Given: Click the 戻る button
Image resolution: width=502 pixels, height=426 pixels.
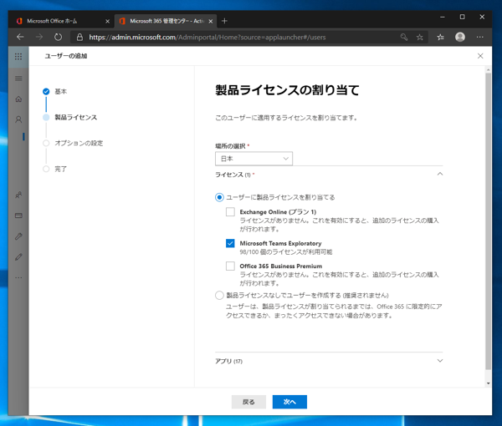Looking at the screenshot, I should click(x=248, y=402).
